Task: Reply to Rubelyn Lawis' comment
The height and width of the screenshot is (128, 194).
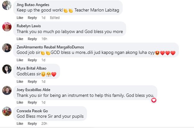Action: pos(32,39)
